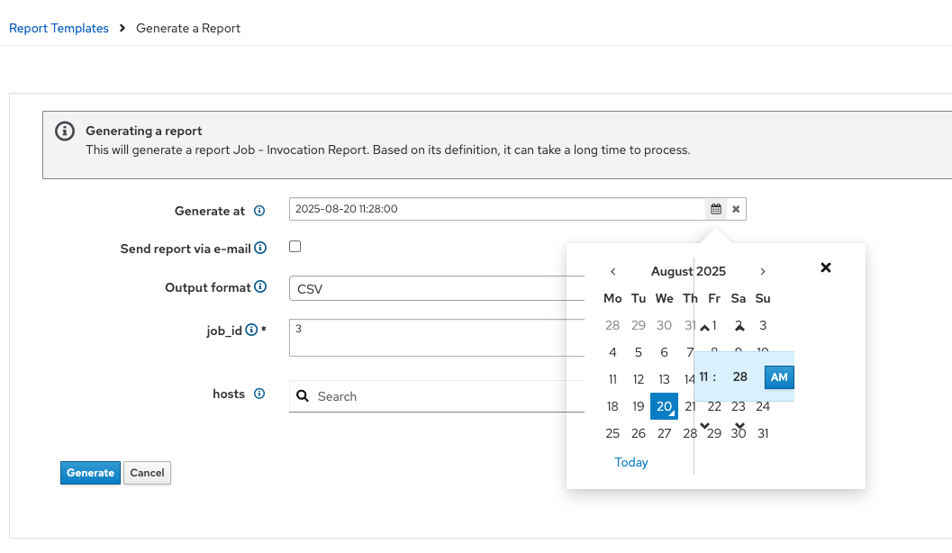This screenshot has width=952, height=553.
Task: Go to next month in calendar
Action: click(x=763, y=271)
